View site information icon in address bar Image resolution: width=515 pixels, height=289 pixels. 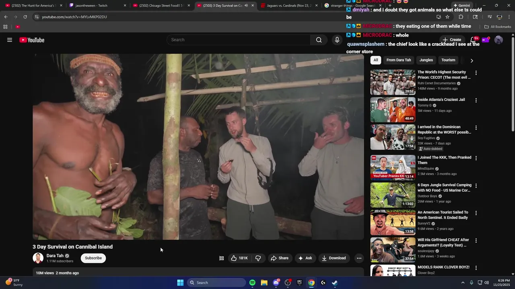(x=37, y=17)
